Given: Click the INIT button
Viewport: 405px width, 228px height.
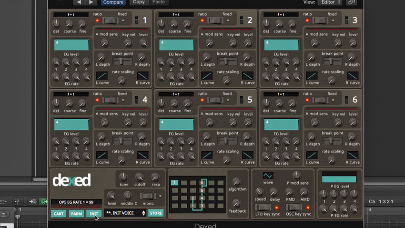Looking at the screenshot, I should [x=94, y=214].
